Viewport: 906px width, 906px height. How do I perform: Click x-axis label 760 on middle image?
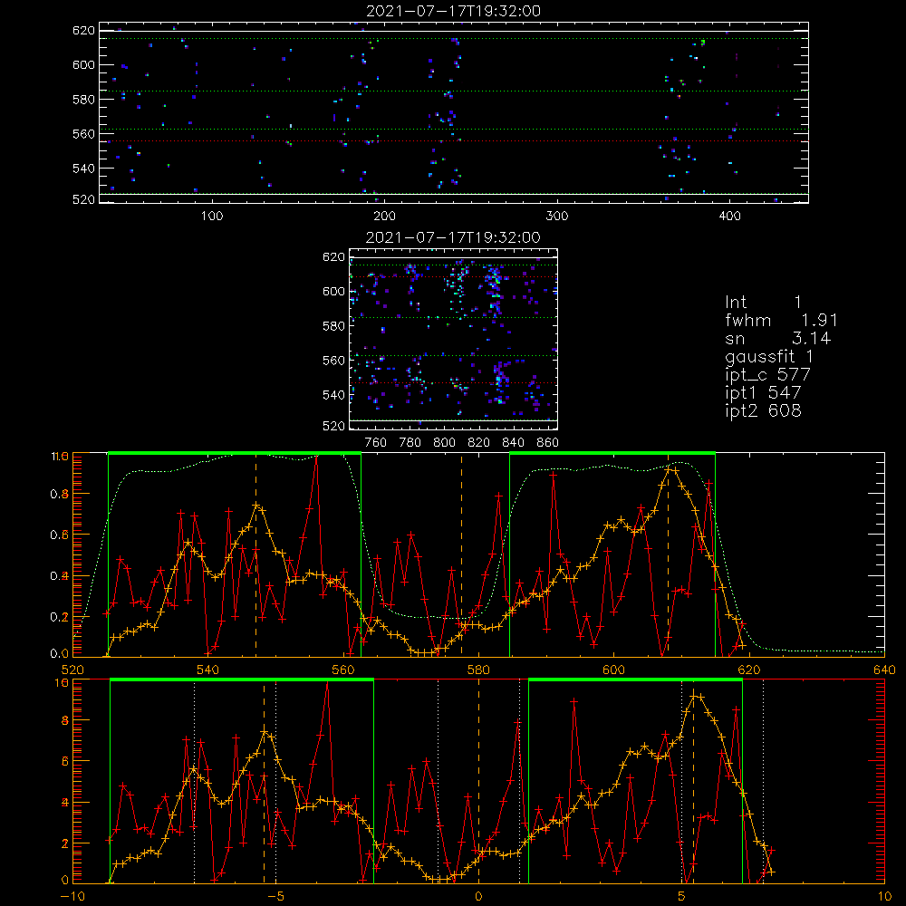[x=376, y=443]
